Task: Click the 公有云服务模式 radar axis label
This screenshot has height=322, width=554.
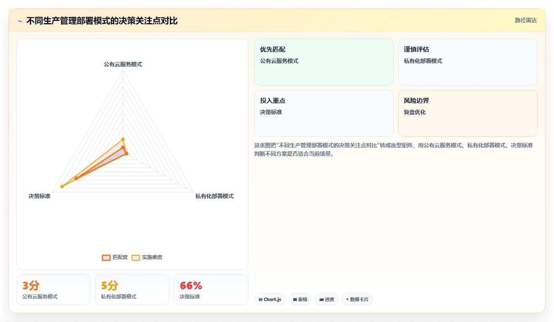Action: (x=123, y=64)
